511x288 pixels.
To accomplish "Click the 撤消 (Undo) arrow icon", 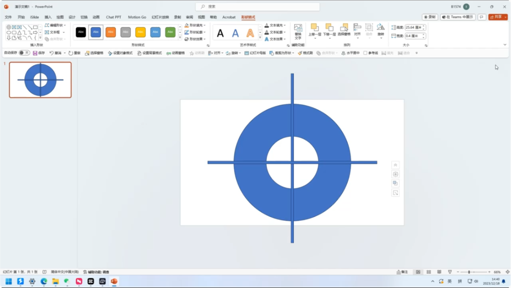I will 52,53.
